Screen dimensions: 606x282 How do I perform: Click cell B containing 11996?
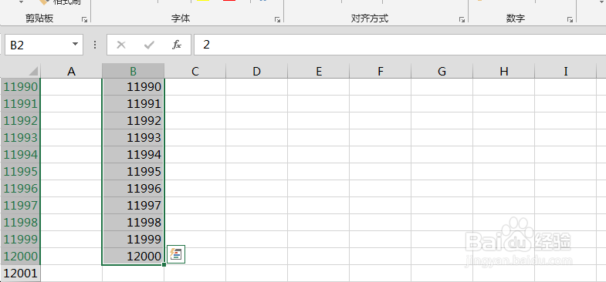[x=133, y=189]
